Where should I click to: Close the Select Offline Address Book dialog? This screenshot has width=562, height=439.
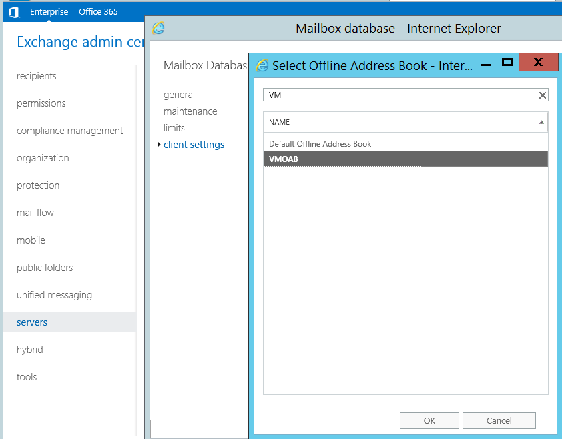[538, 63]
